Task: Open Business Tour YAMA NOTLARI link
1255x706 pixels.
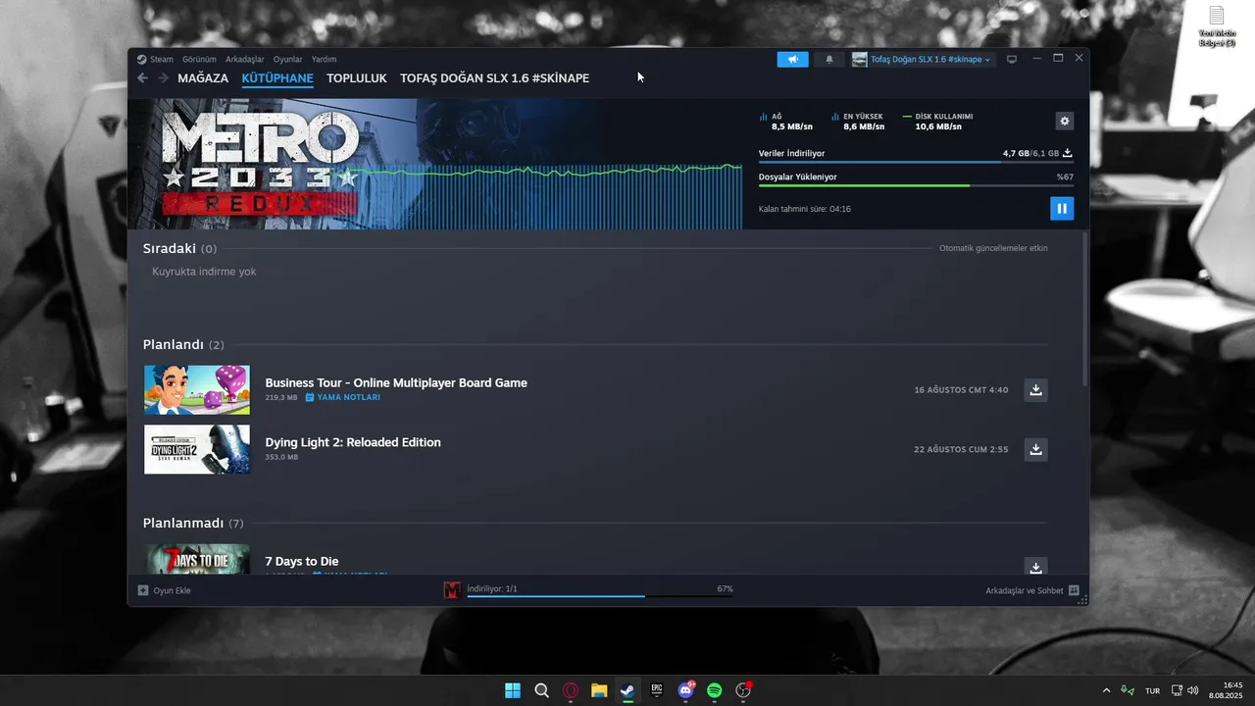Action: pyautogui.click(x=342, y=397)
